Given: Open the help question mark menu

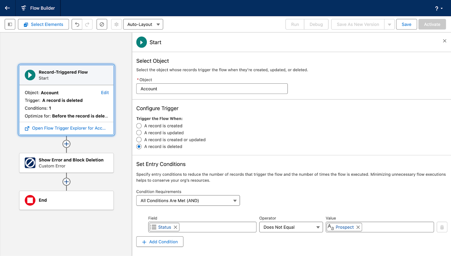Looking at the screenshot, I should pyautogui.click(x=439, y=8).
